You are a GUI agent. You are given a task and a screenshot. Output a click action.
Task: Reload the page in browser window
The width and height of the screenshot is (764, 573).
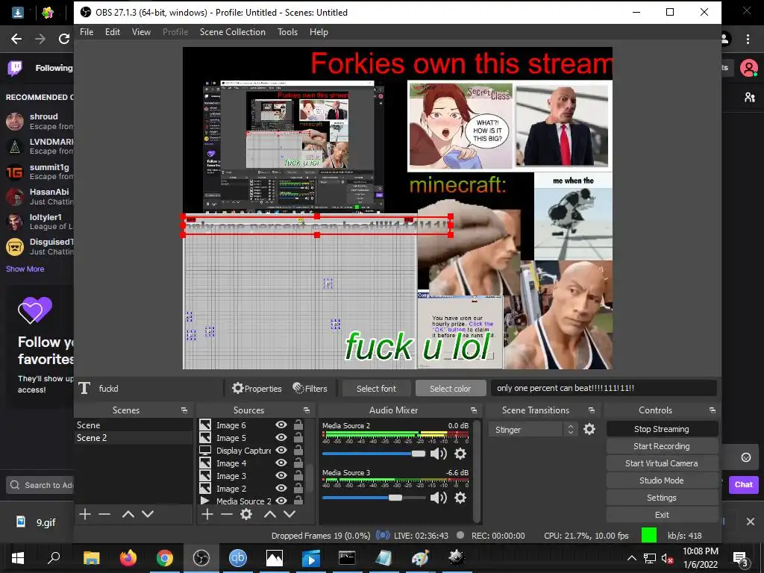tap(64, 39)
